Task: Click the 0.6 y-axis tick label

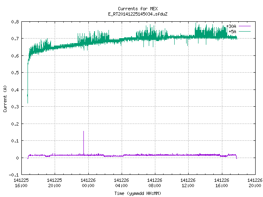Action: tap(15, 56)
